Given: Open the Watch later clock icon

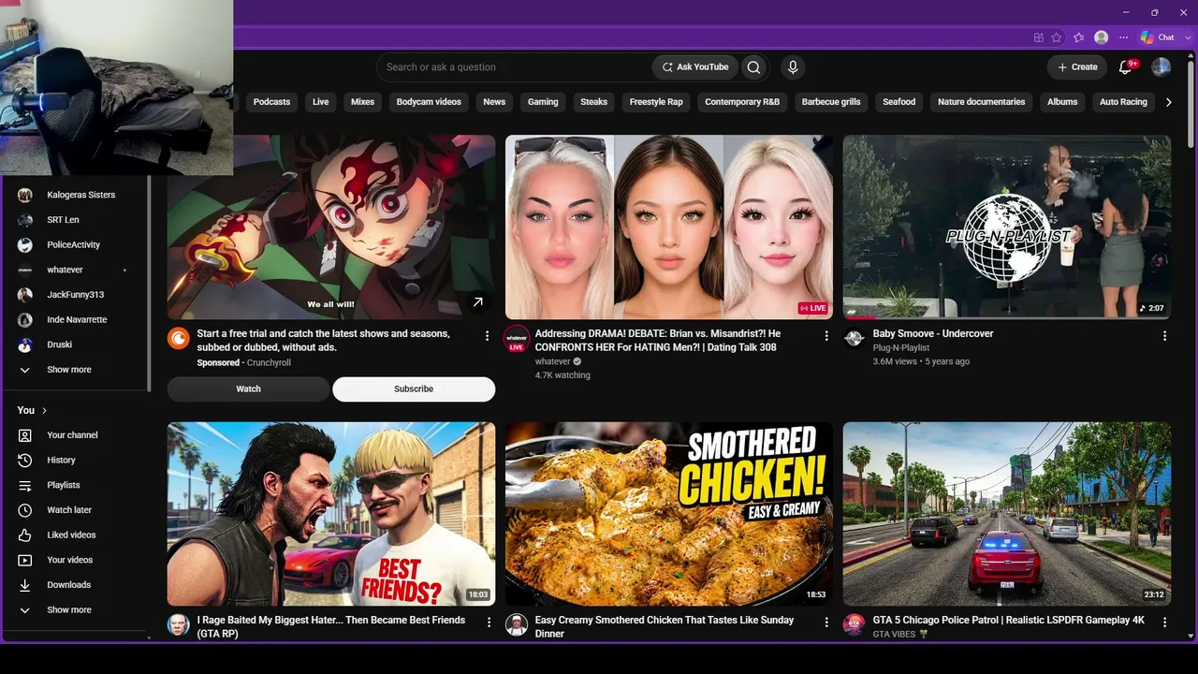Looking at the screenshot, I should click(25, 510).
